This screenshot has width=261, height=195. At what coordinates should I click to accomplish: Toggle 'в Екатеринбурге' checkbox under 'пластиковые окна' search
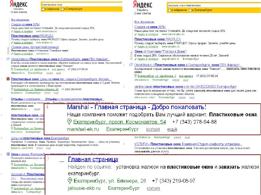click(x=62, y=9)
